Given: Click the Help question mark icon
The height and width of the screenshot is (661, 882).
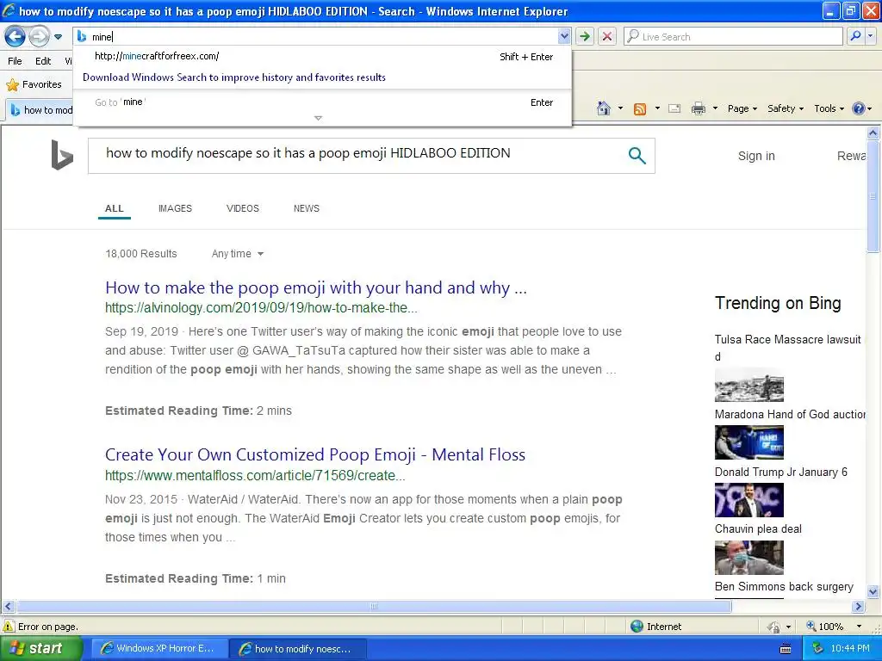Looking at the screenshot, I should (859, 108).
